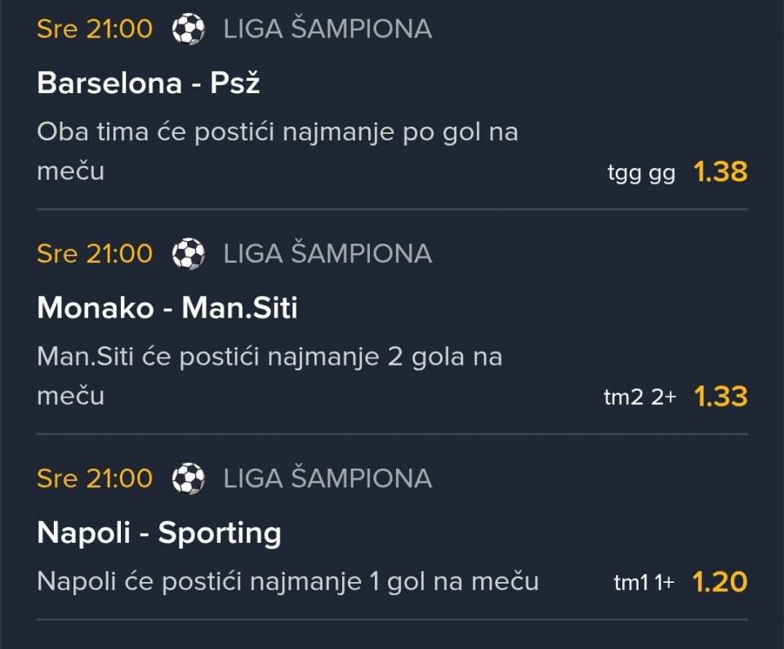Tap the 'tm2 2+' market code
The image size is (784, 649).
(x=639, y=398)
